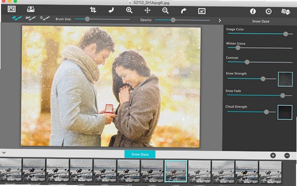This screenshot has height=186, width=297.
Task: Open the snow texture swatch
Action: pyautogui.click(x=285, y=79)
